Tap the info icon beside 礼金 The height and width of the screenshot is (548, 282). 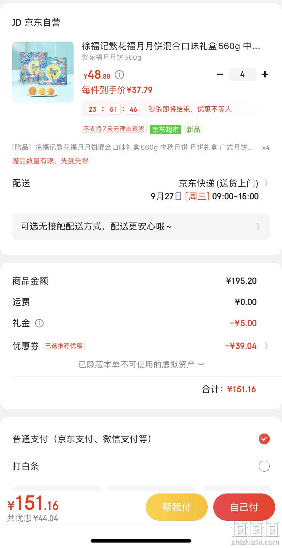[x=39, y=323]
